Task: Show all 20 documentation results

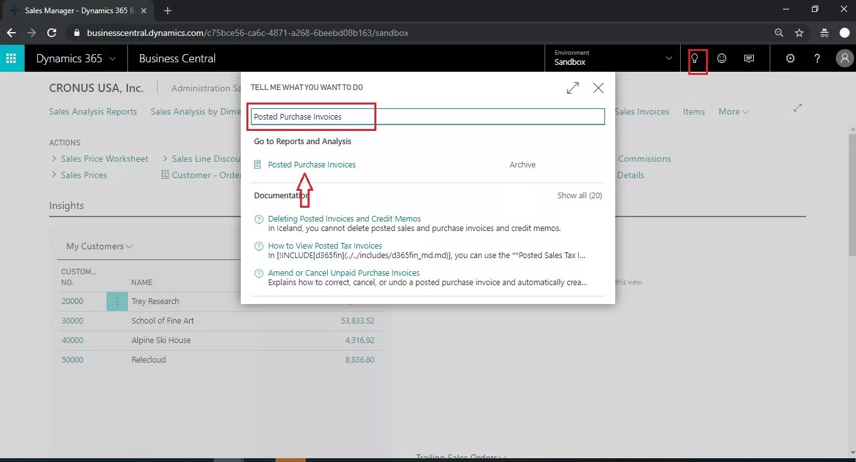Action: [x=579, y=195]
